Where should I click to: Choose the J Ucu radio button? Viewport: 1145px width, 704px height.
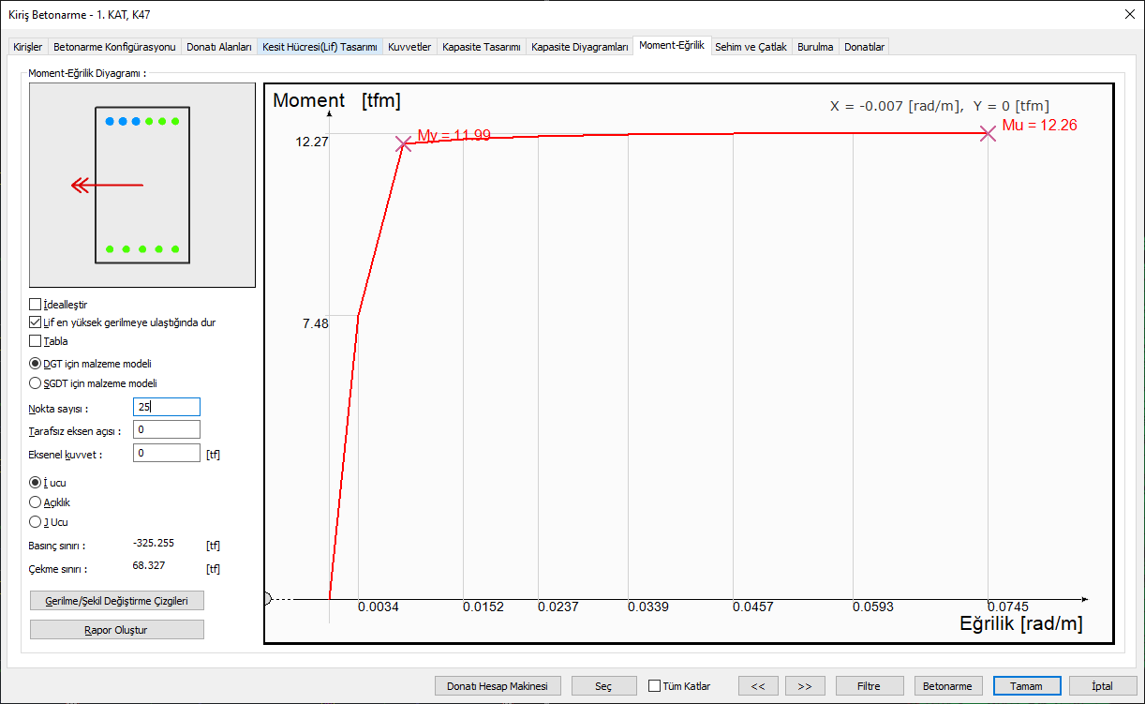tap(36, 522)
